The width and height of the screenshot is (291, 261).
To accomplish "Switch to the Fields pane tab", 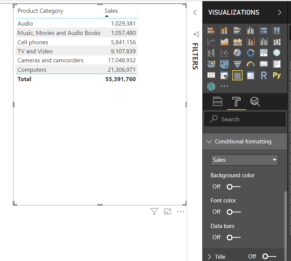I will click(x=217, y=101).
